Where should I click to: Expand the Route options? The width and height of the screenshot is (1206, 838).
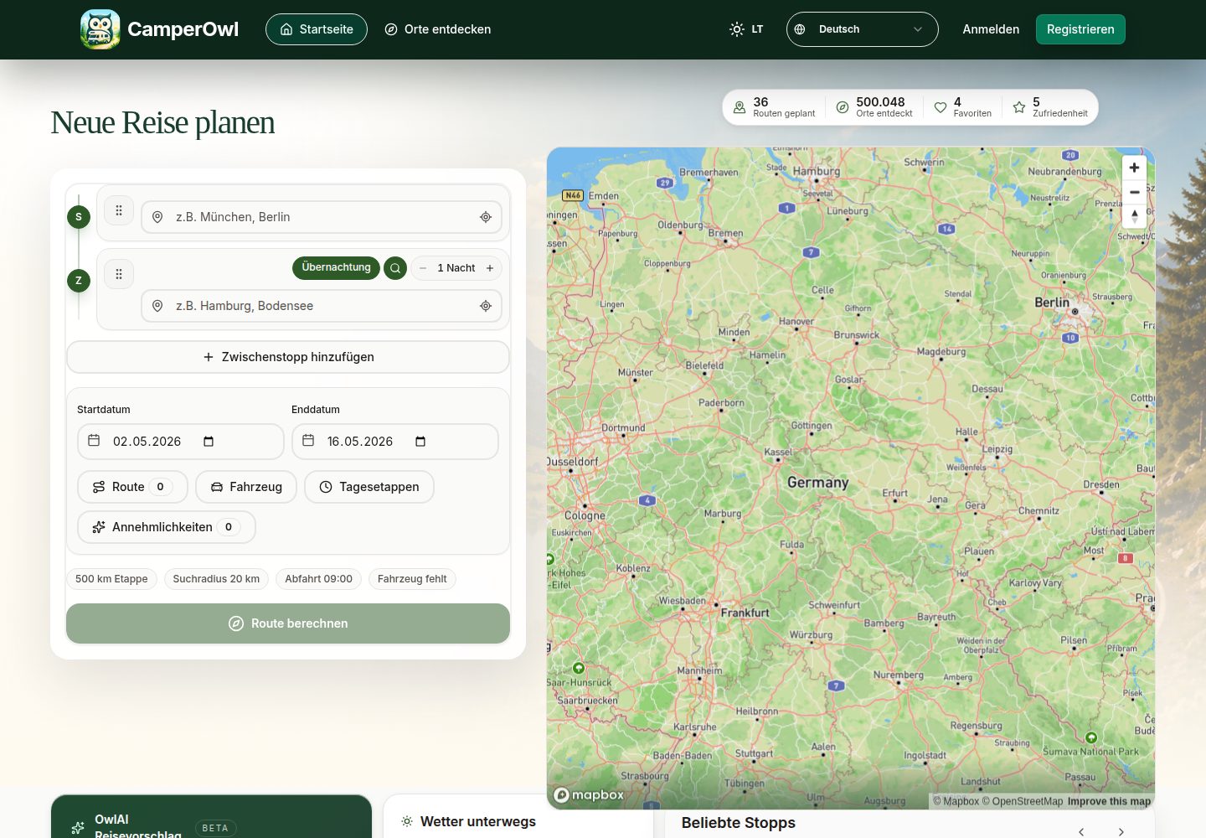(132, 487)
